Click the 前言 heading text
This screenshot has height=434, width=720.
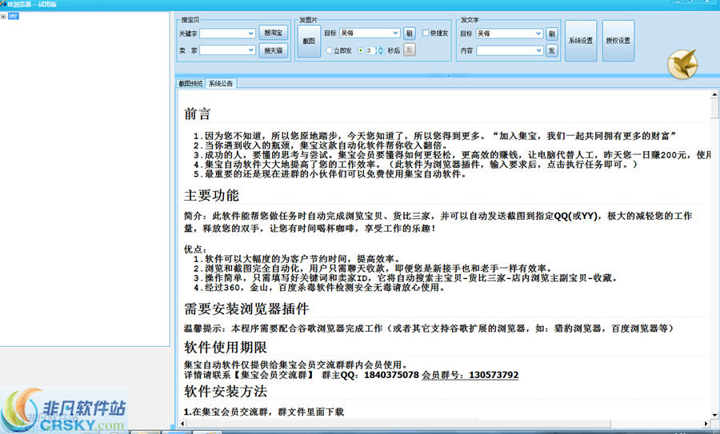tap(198, 113)
